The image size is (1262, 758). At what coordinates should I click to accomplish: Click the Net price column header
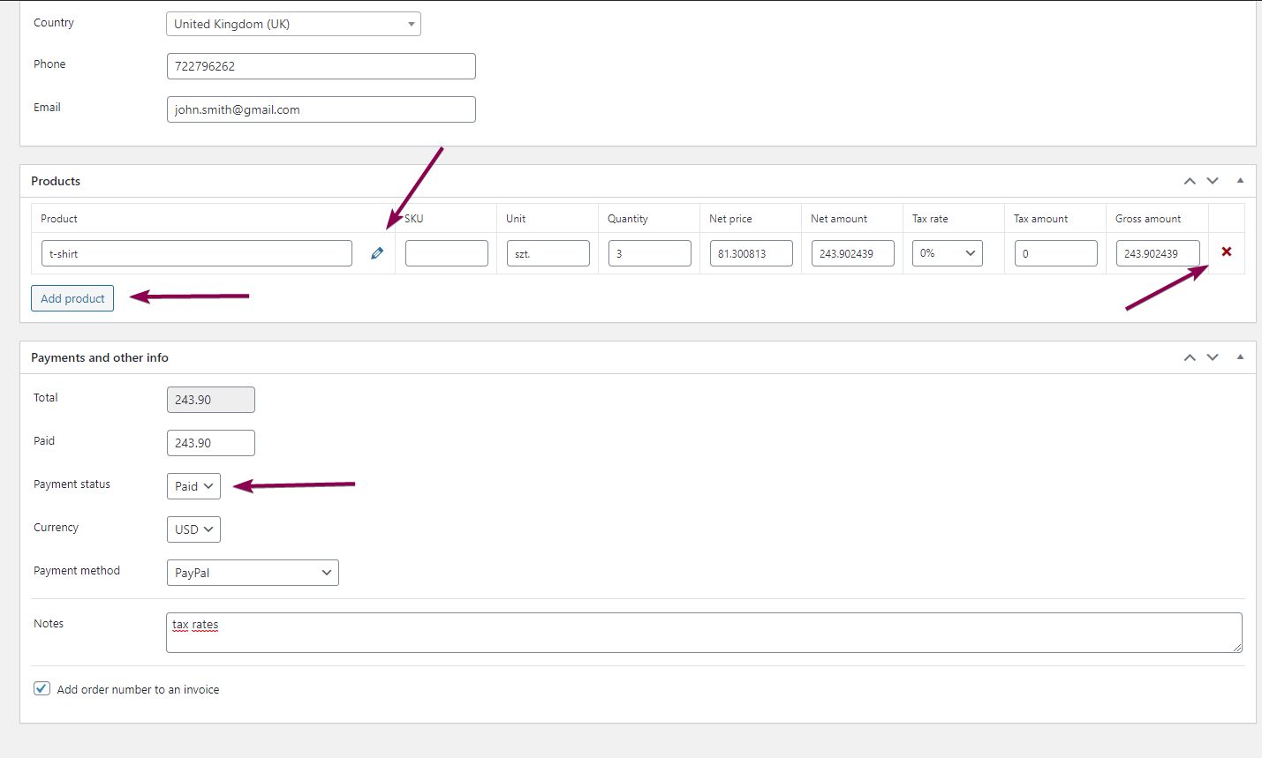pyautogui.click(x=730, y=219)
